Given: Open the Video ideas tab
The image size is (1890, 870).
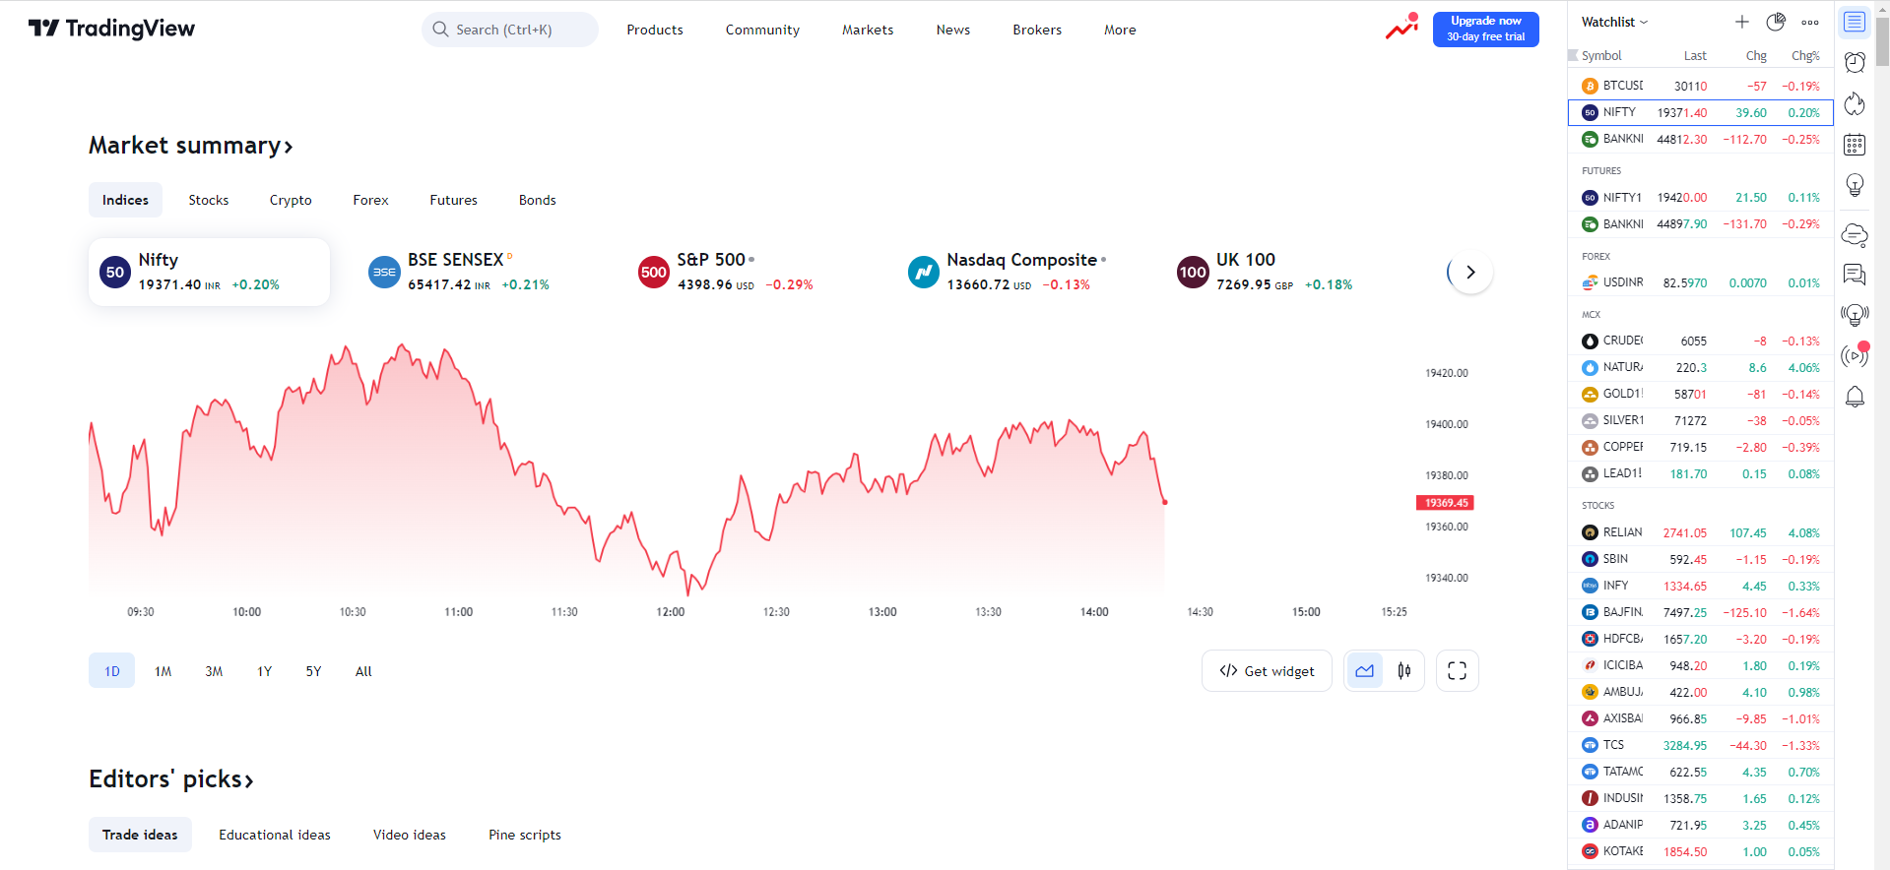Looking at the screenshot, I should coord(410,835).
